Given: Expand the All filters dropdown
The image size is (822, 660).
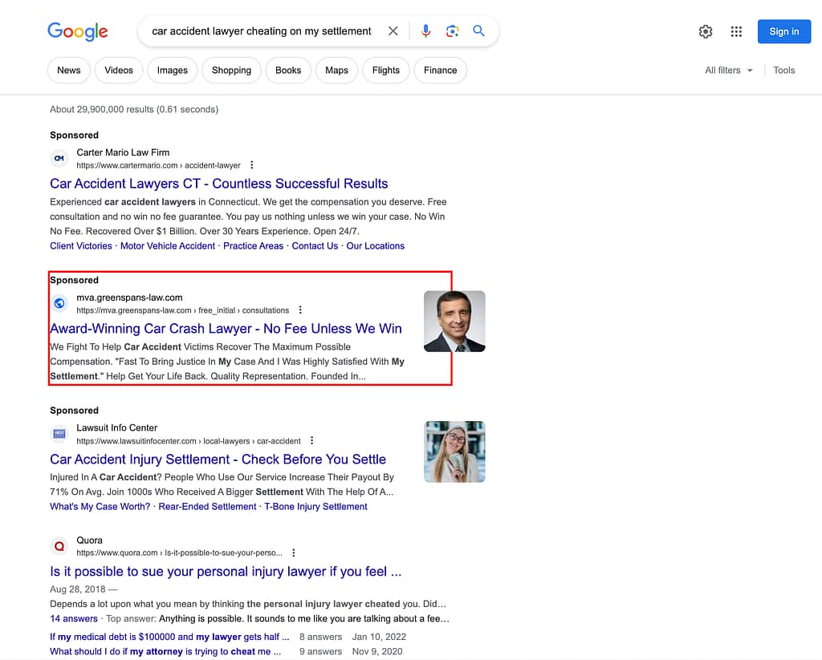Looking at the screenshot, I should coord(729,71).
